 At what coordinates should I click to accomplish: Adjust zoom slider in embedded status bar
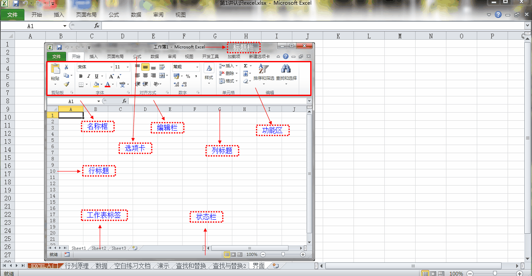point(283,254)
